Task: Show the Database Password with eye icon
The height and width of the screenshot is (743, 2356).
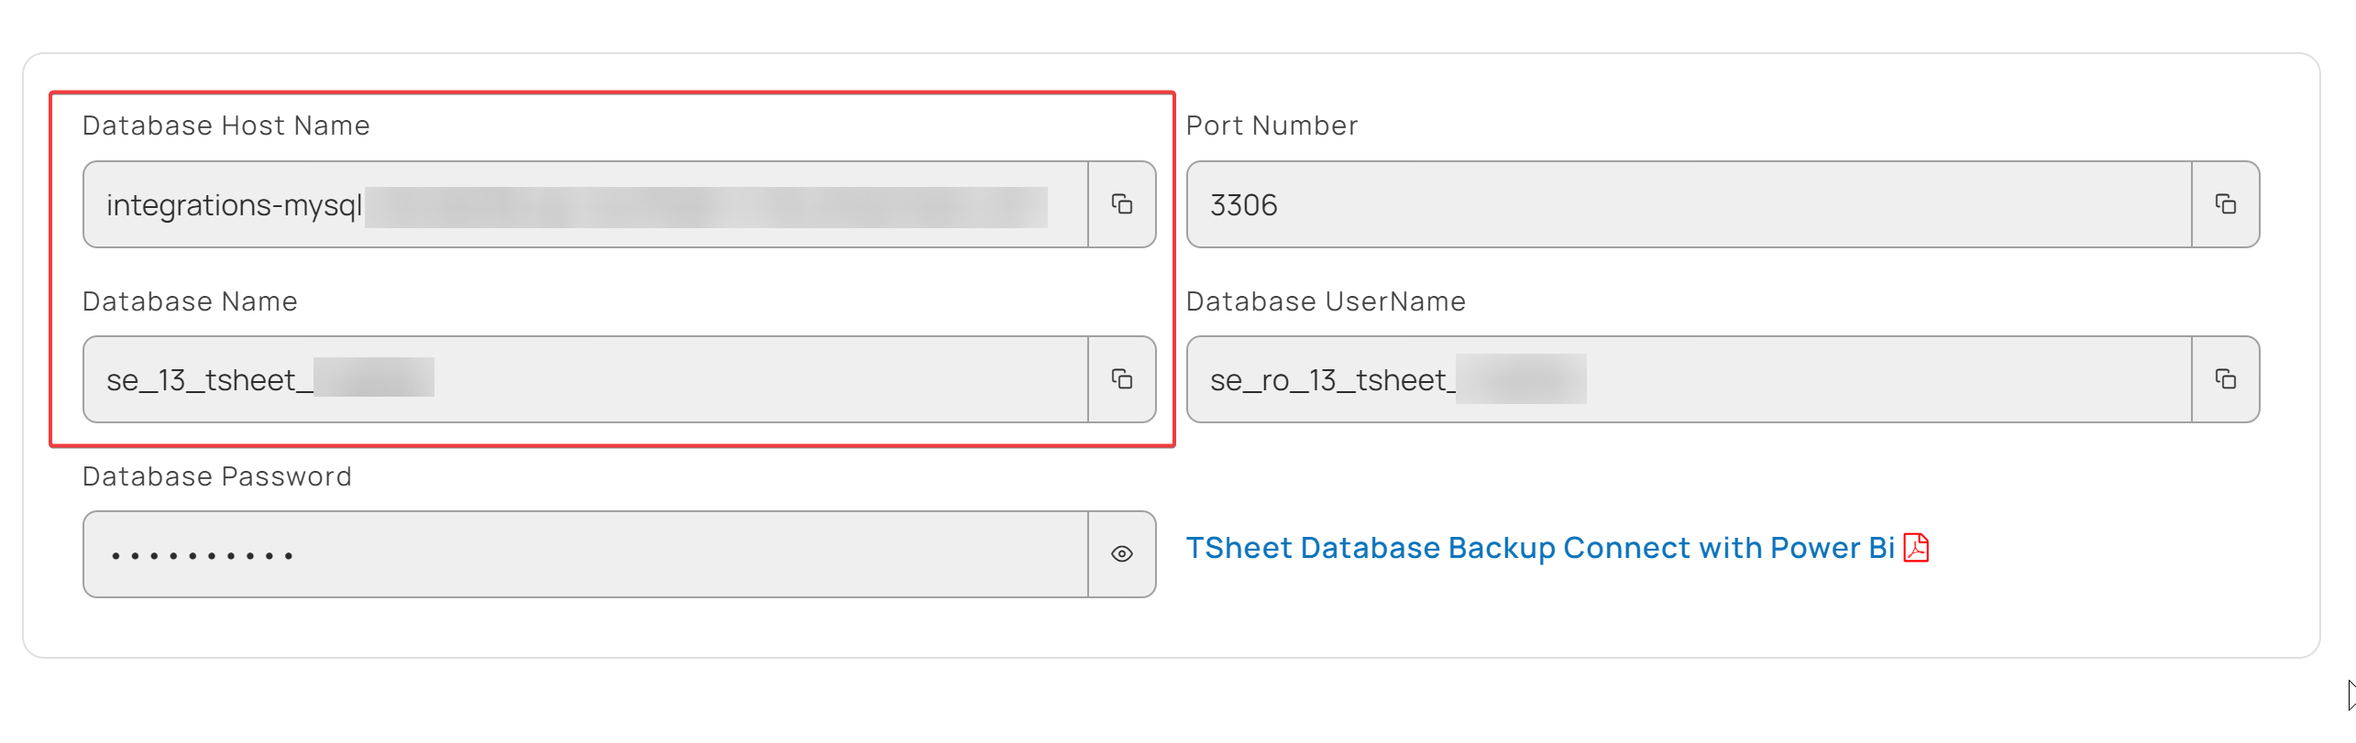Action: click(x=1121, y=554)
